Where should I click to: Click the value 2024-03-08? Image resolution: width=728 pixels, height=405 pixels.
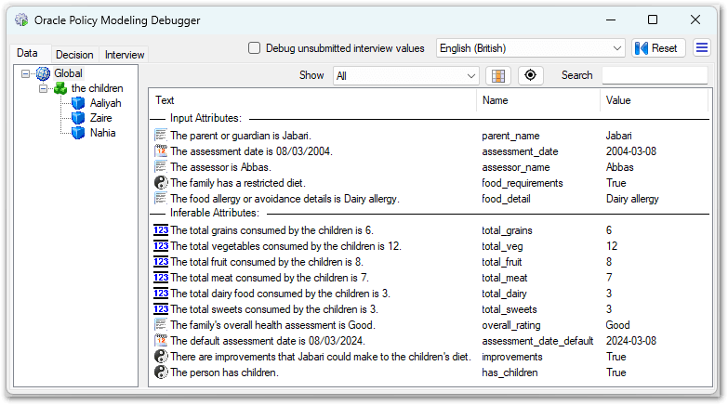point(631,341)
